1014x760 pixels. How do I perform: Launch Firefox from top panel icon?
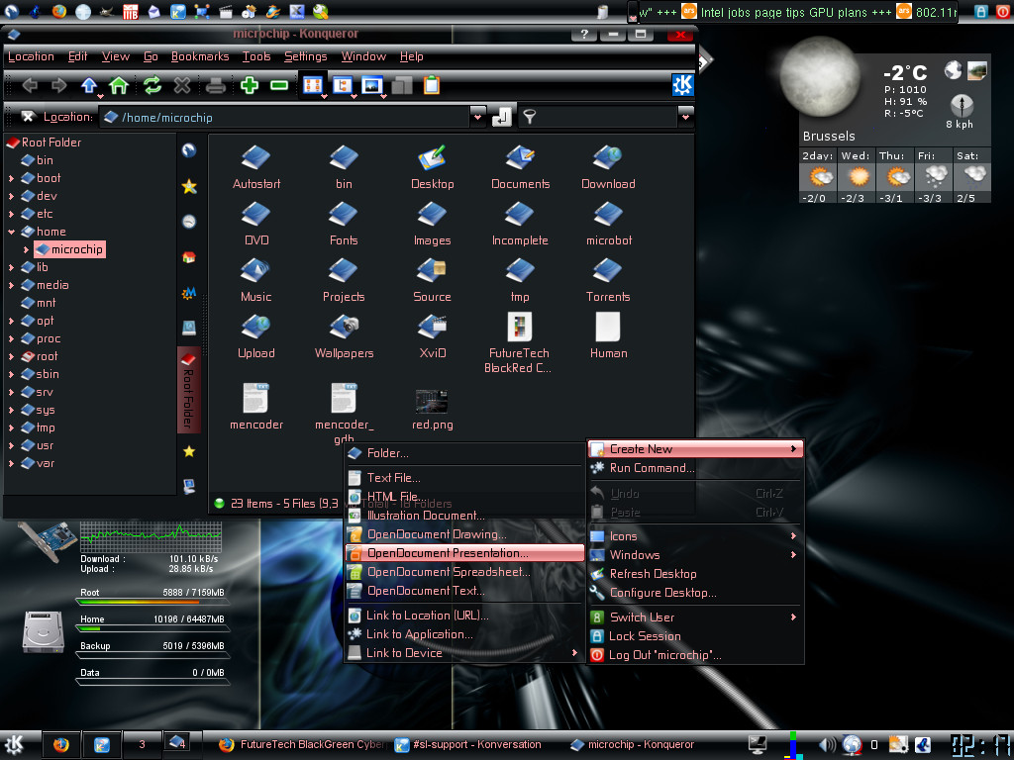(58, 11)
